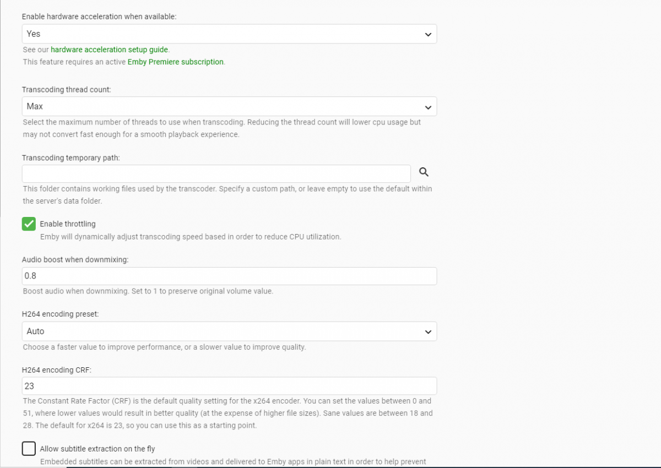
Task: Click the Audio boost when downmixing label
Action: 75,259
